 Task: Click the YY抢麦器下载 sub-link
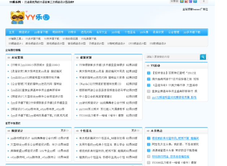pos(89,39)
